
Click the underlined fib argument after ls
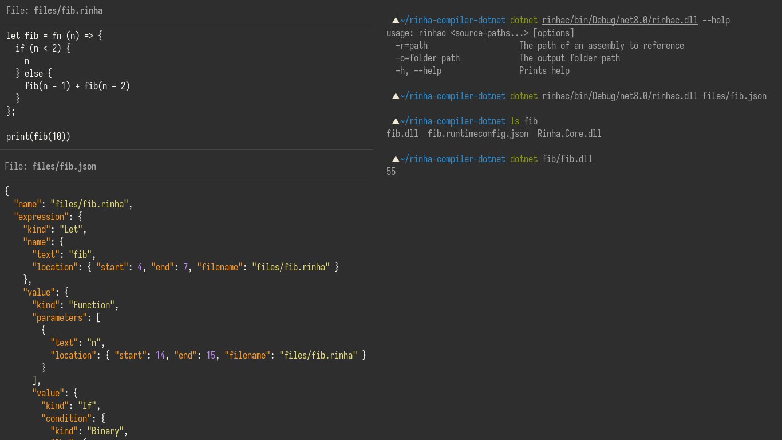[530, 121]
